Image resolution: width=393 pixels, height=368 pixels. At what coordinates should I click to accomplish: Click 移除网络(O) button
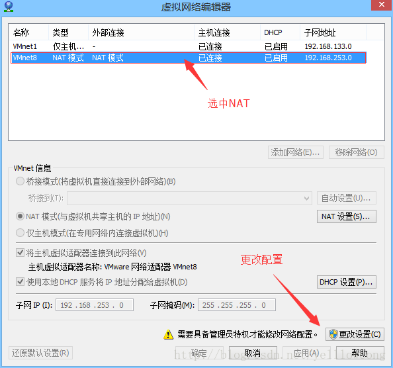click(357, 152)
